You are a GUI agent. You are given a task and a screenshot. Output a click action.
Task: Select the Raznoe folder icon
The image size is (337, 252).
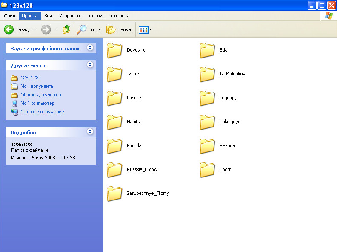click(207, 146)
